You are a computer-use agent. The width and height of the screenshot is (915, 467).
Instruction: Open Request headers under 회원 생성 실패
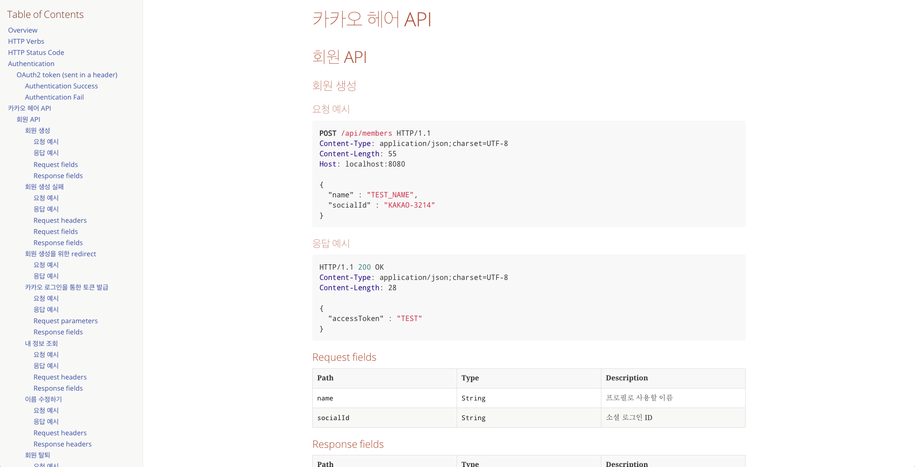click(x=60, y=220)
